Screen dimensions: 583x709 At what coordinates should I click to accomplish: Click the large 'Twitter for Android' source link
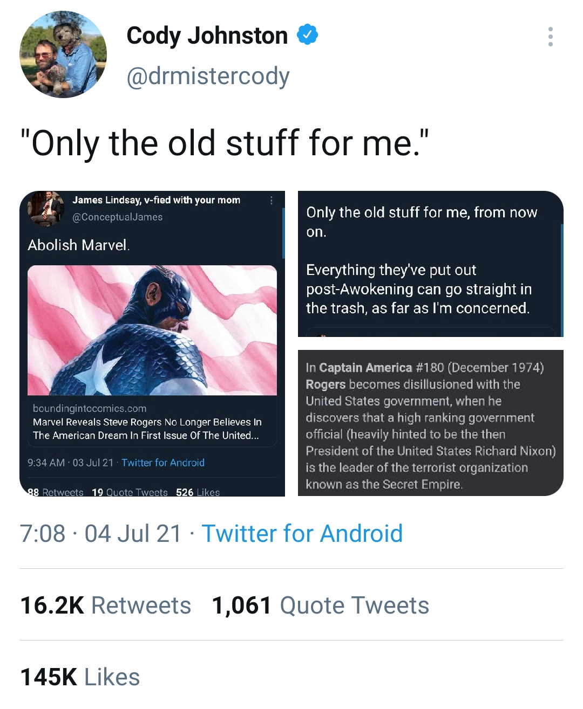[302, 534]
